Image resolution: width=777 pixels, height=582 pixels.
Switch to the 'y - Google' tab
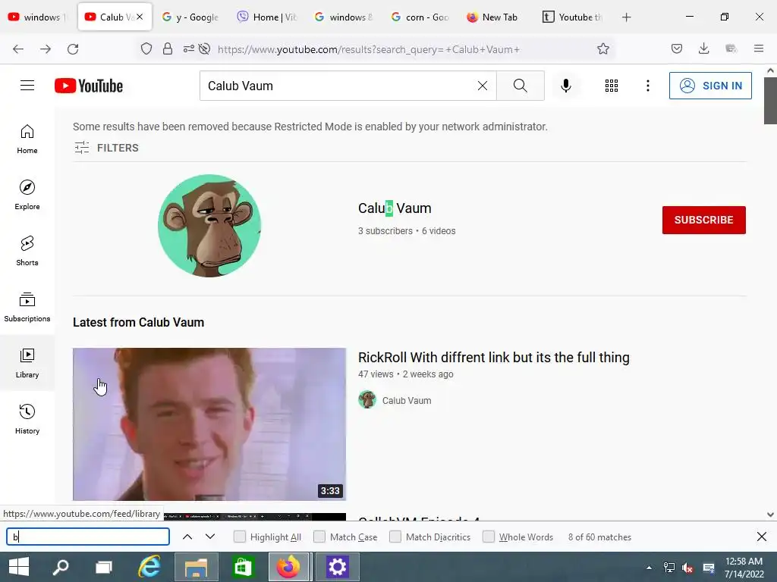(x=190, y=17)
